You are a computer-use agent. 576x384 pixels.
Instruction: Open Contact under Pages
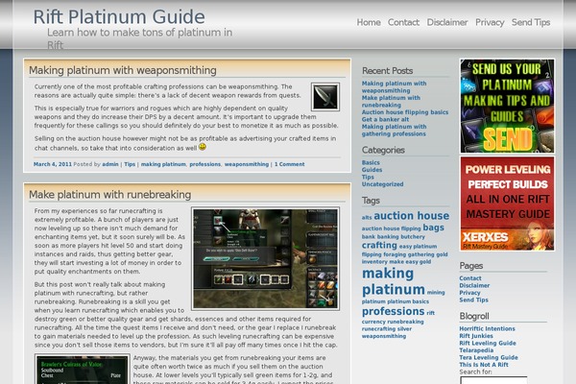pos(470,278)
